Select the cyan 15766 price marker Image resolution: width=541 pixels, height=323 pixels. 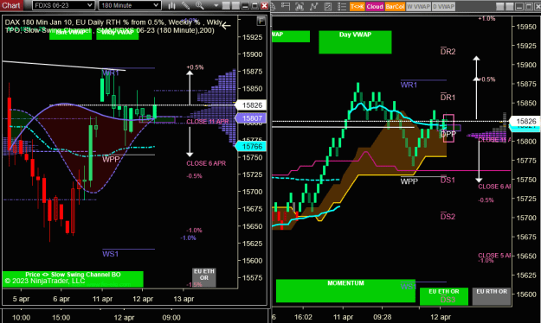(251, 147)
